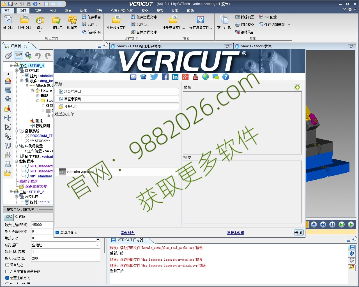Collapse the 数控程序 tree node

(17, 161)
